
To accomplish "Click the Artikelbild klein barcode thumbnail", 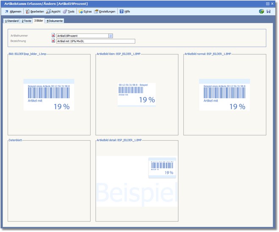I will click(137, 94).
